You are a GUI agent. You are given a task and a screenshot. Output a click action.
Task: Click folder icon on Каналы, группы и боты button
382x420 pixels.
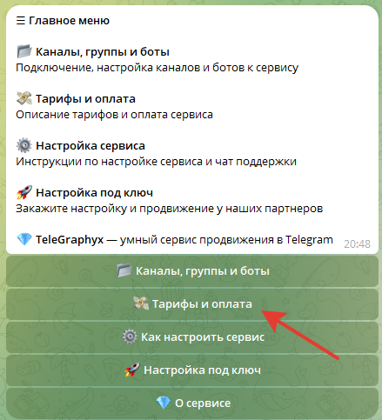point(124,270)
